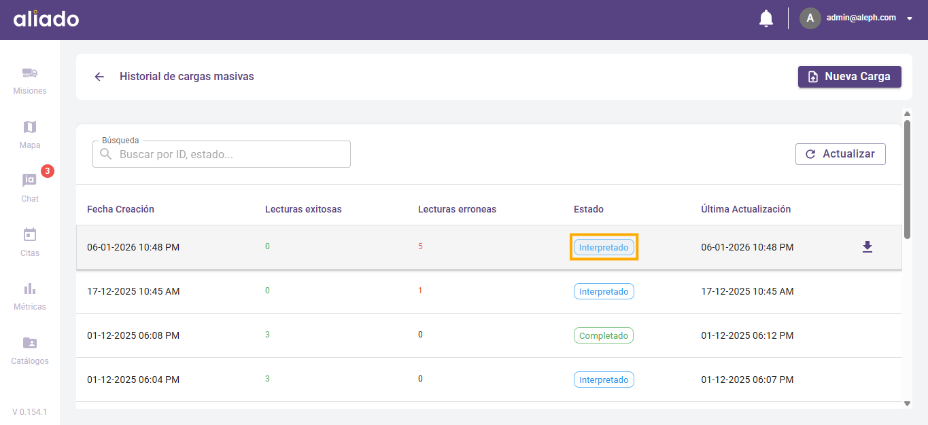Viewport: 928px width, 425px height.
Task: Download the 06-01-2026 upload file
Action: (867, 247)
